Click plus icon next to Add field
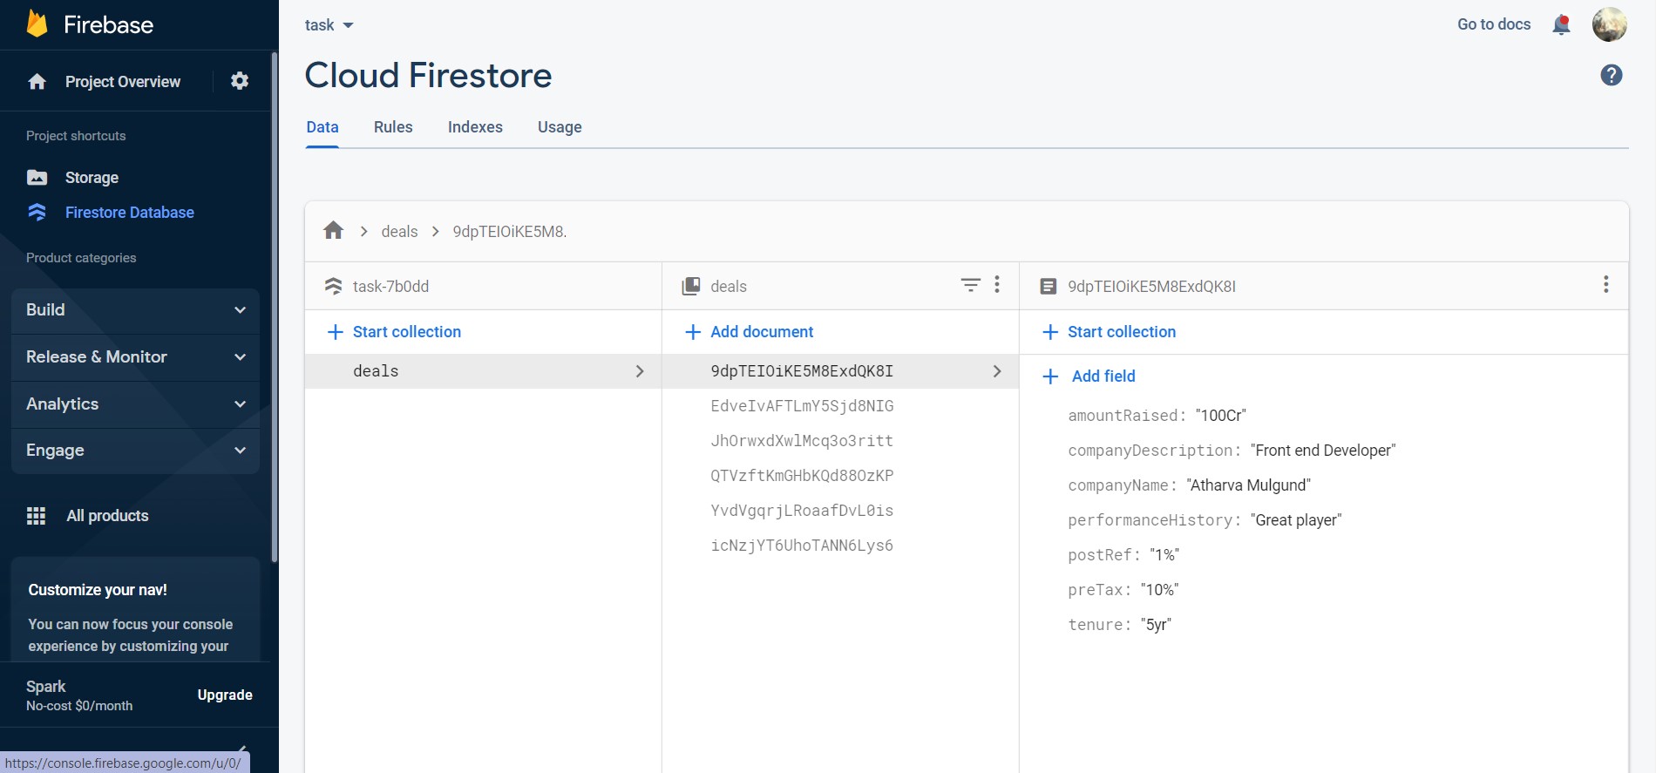The image size is (1656, 773). coord(1050,376)
